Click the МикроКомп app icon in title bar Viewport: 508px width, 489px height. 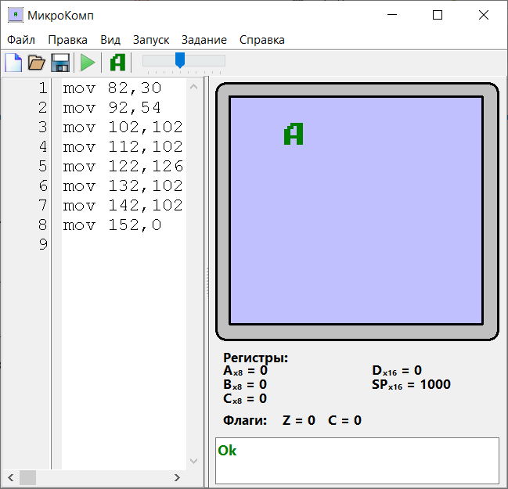pyautogui.click(x=14, y=15)
